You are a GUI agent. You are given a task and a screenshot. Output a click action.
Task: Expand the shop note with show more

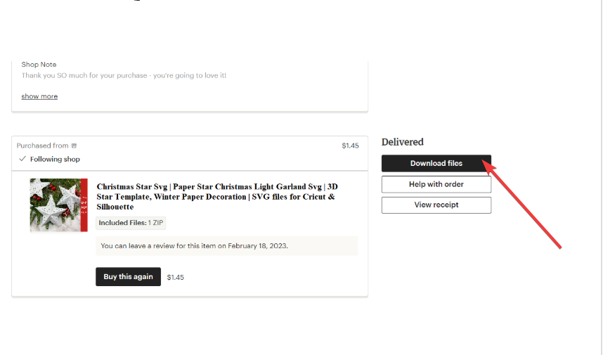pyautogui.click(x=39, y=96)
